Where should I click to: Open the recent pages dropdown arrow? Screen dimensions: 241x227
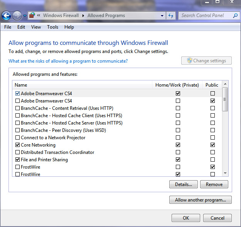[x=25, y=15]
